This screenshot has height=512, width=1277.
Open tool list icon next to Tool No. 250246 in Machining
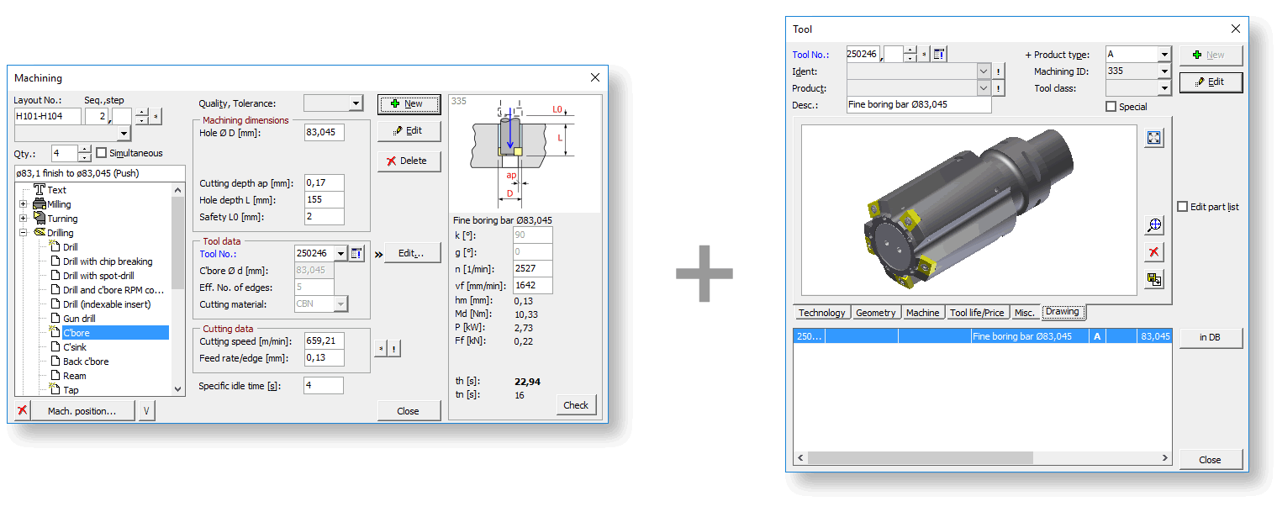tap(357, 253)
